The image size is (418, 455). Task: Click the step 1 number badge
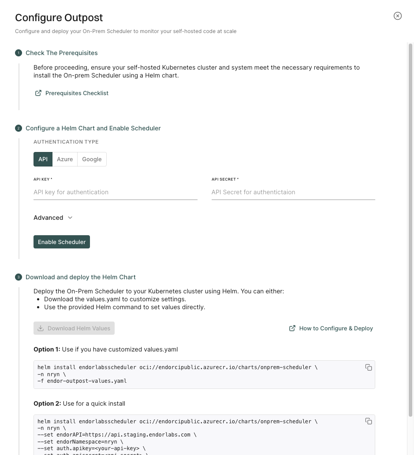[x=19, y=53]
